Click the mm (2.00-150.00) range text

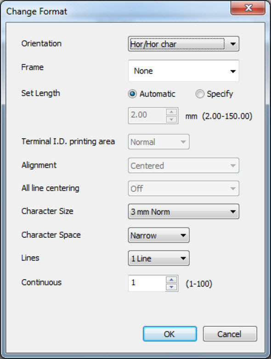(x=219, y=116)
